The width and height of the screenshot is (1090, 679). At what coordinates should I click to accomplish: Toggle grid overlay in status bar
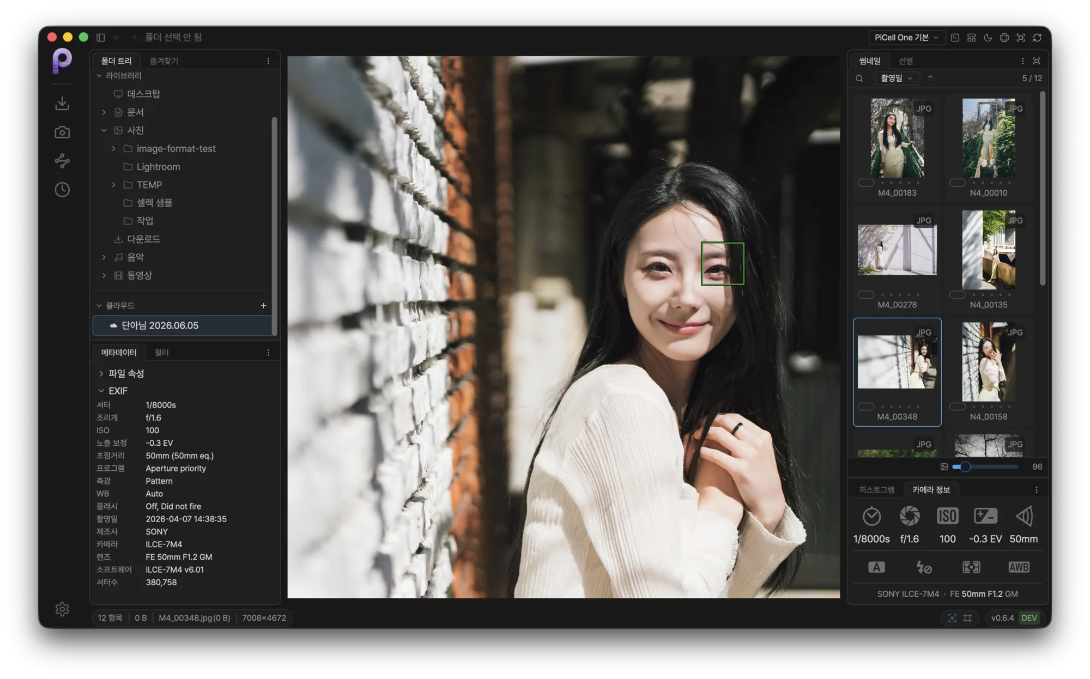pos(967,618)
